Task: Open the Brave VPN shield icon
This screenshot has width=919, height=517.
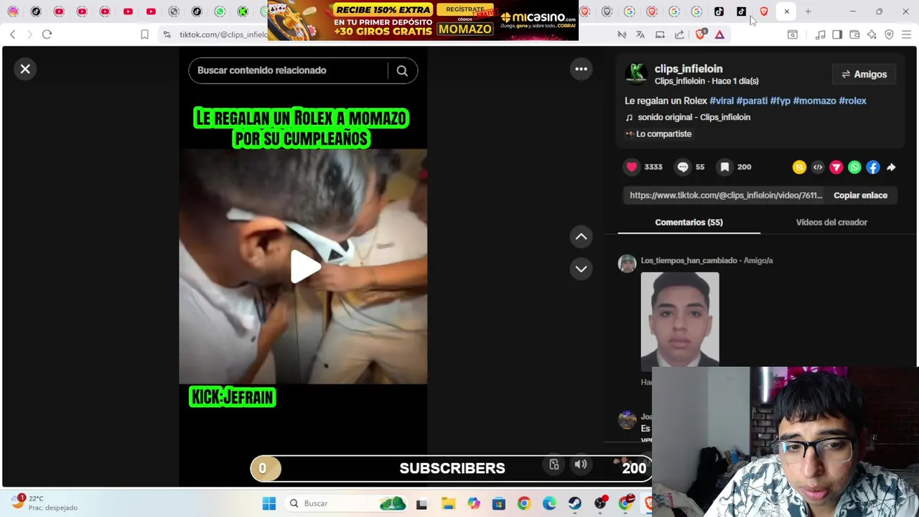Action: point(889,34)
